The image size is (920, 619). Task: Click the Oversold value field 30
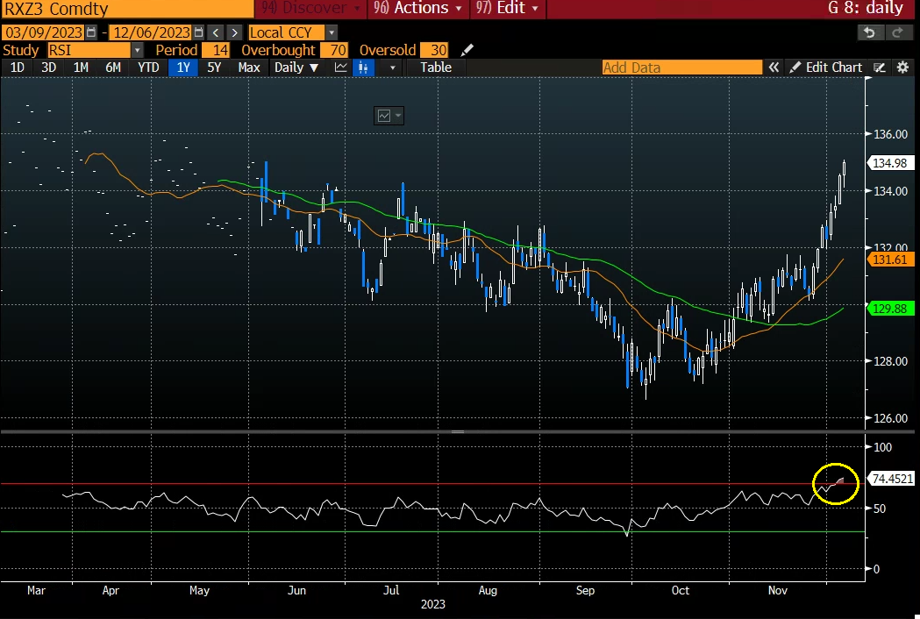(435, 51)
